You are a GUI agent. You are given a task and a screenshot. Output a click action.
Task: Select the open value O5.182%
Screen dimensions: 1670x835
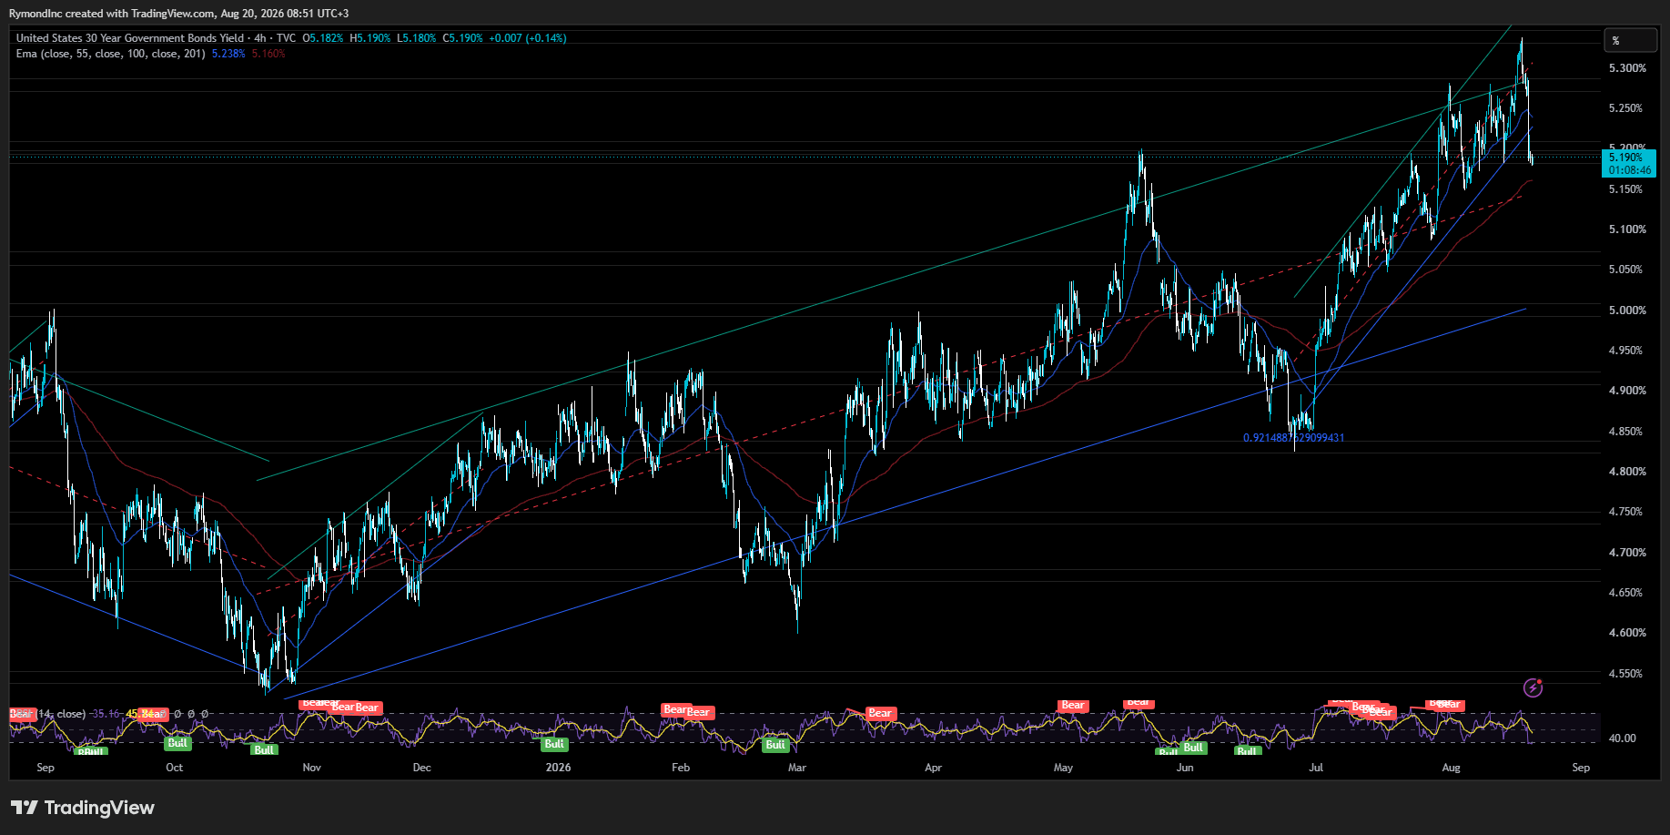point(323,38)
